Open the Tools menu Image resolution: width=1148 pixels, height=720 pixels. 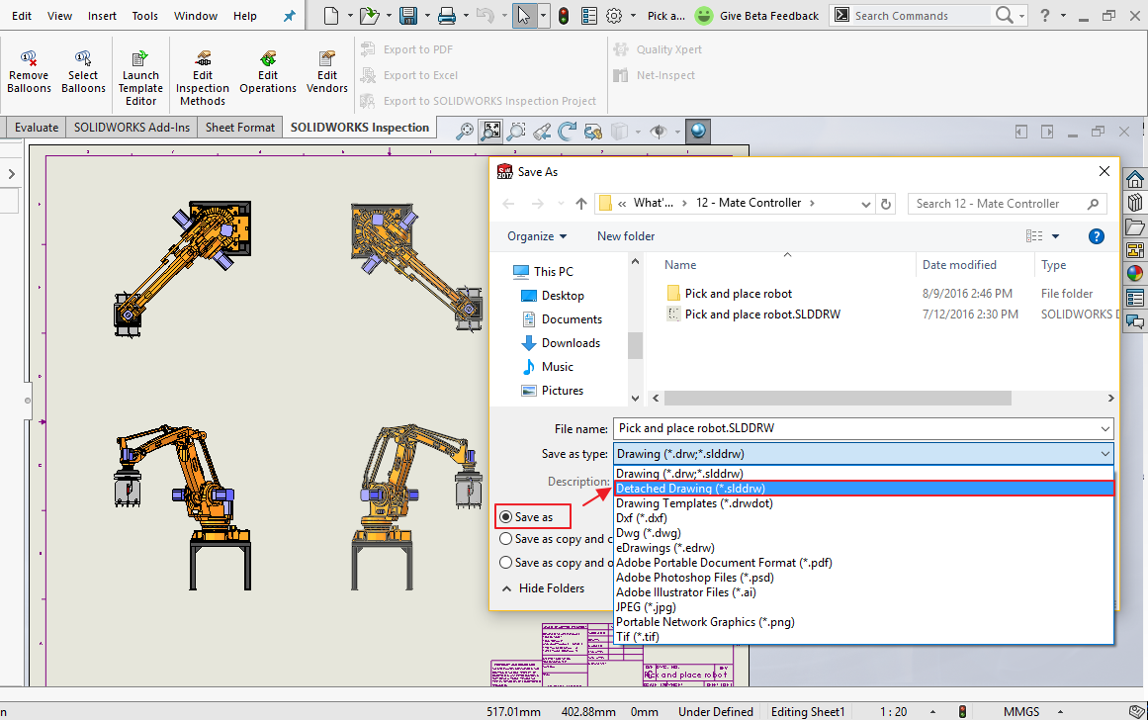click(x=145, y=16)
